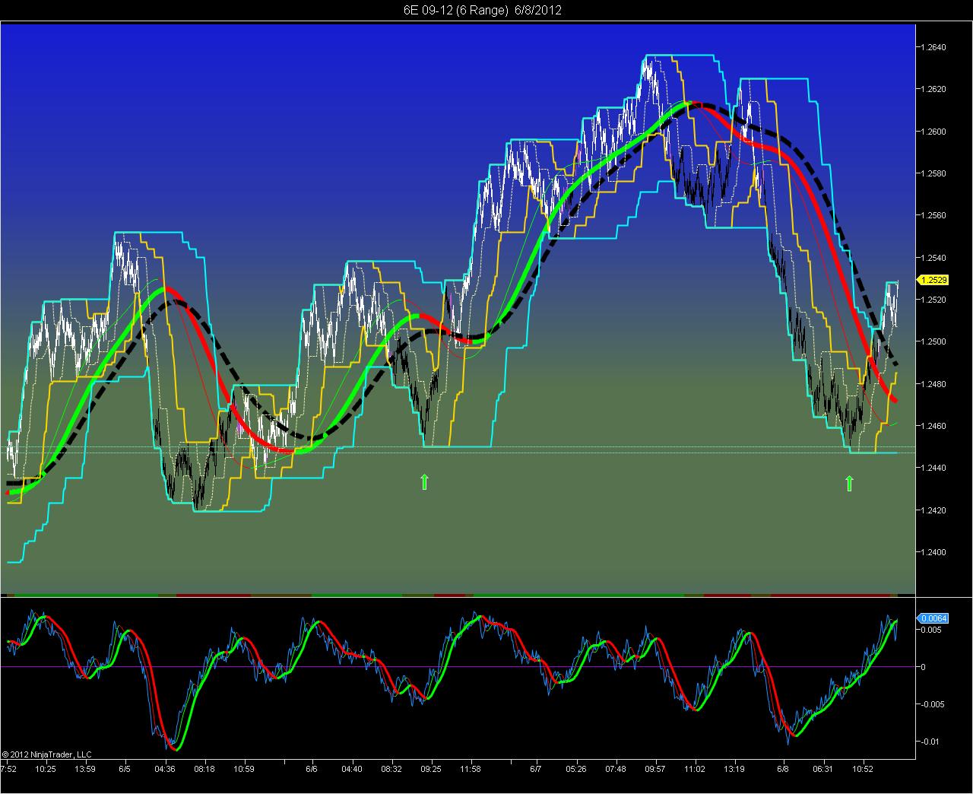Image resolution: width=973 pixels, height=794 pixels.
Task: Click the 1.2460 price axis label
Action: [x=933, y=426]
